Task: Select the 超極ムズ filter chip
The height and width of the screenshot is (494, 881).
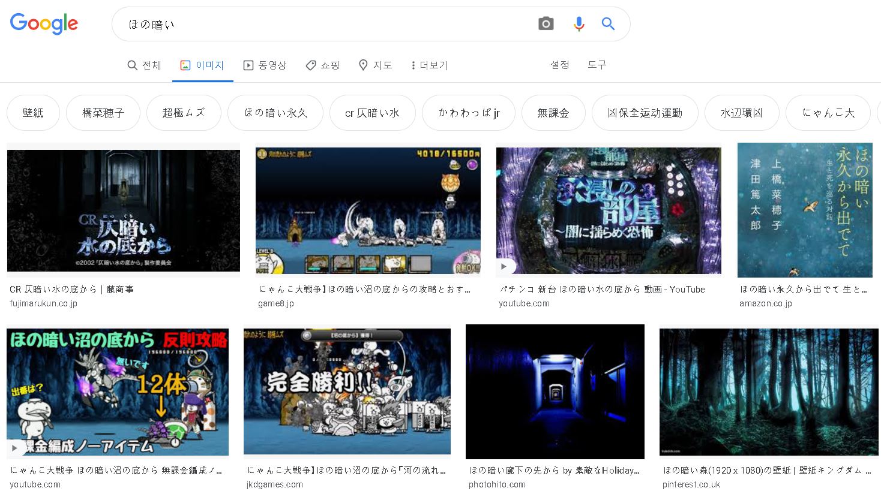Action: [184, 113]
